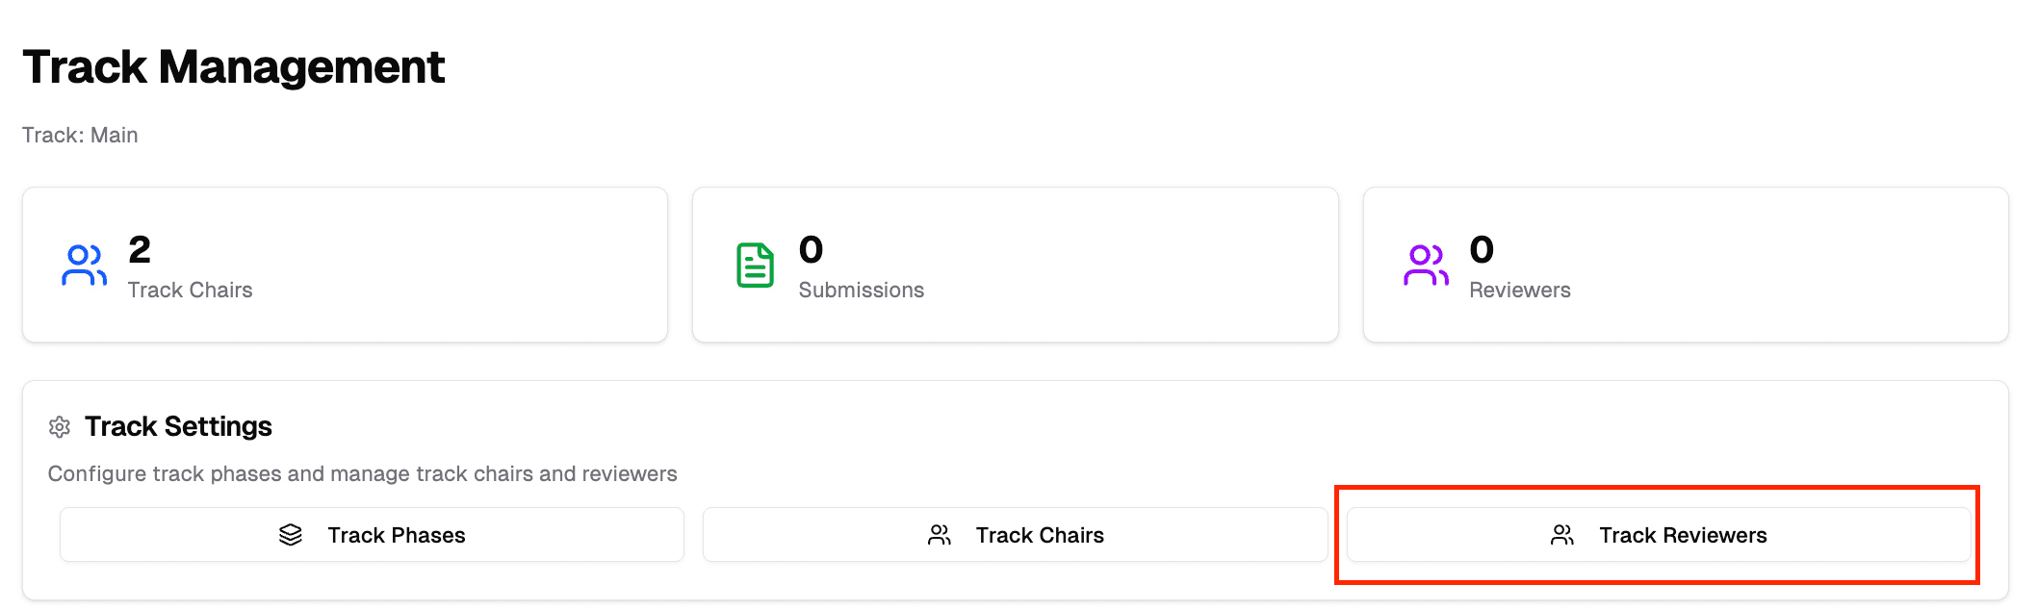The image size is (2037, 610).
Task: Open Track Phases settings
Action: (374, 535)
